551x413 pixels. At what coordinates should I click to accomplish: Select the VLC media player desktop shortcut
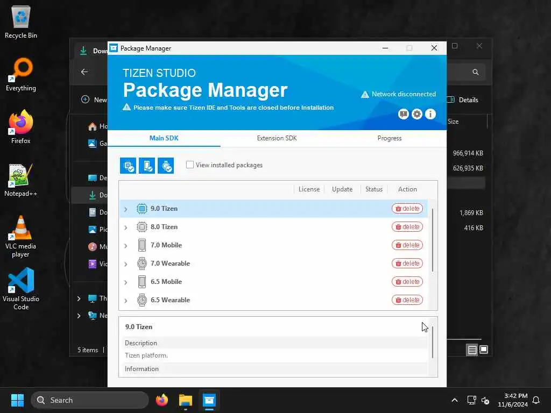(x=21, y=237)
